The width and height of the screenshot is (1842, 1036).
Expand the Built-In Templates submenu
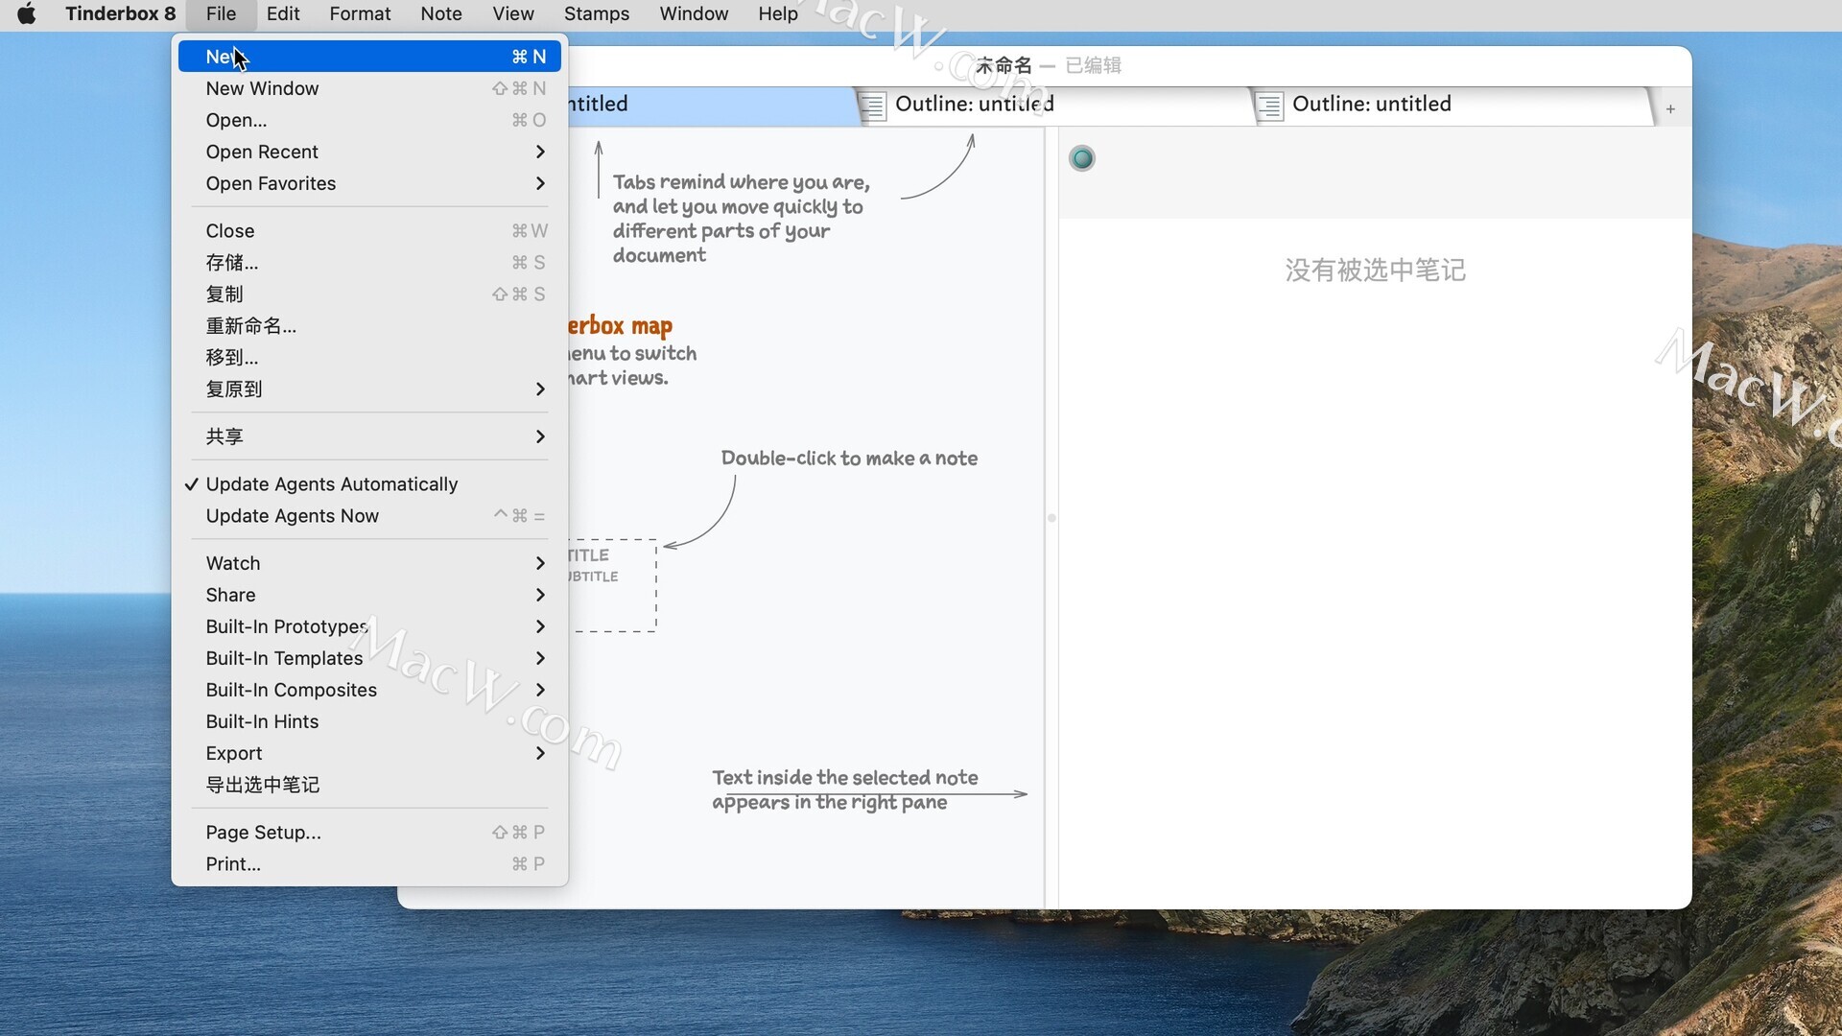pyautogui.click(x=369, y=658)
